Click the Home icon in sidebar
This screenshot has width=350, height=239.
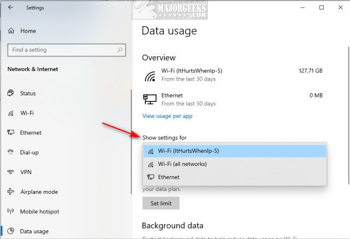[10, 31]
